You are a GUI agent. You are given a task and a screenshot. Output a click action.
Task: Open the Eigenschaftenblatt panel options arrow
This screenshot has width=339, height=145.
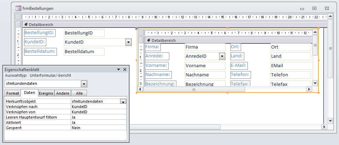[118, 70]
